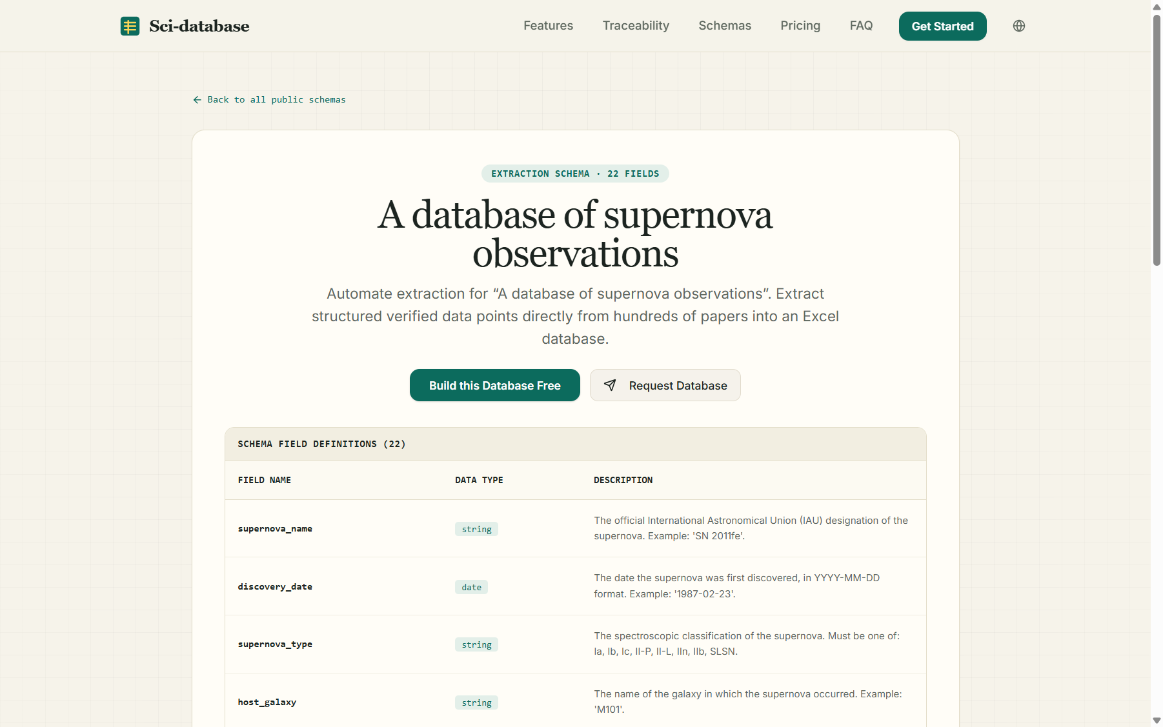
Task: Open the language globe icon
Action: [1019, 26]
